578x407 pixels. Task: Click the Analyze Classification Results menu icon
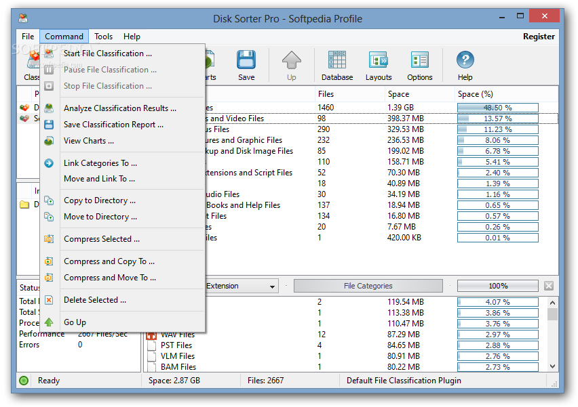(x=49, y=108)
